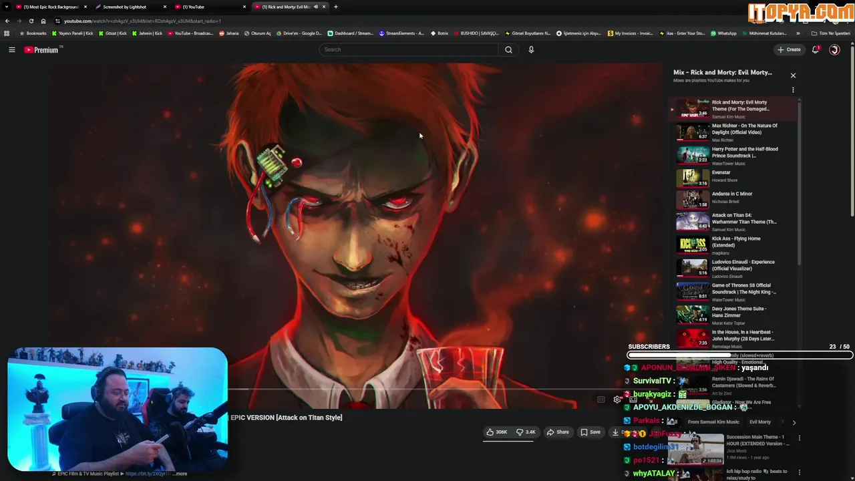
Task: Open the Jaharia bookmark
Action: pos(229,33)
